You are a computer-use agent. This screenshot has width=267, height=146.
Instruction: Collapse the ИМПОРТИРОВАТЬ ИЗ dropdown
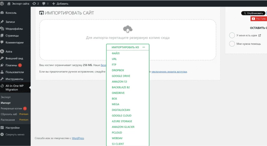pyautogui.click(x=128, y=47)
